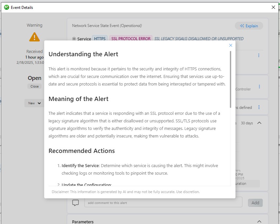Click the '1 hour ago' received time
The width and height of the screenshot is (280, 224).
tap(34, 57)
